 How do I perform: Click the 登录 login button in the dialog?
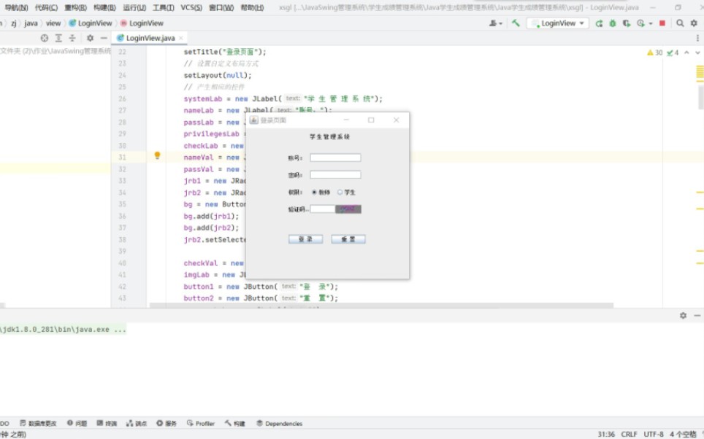pyautogui.click(x=305, y=238)
